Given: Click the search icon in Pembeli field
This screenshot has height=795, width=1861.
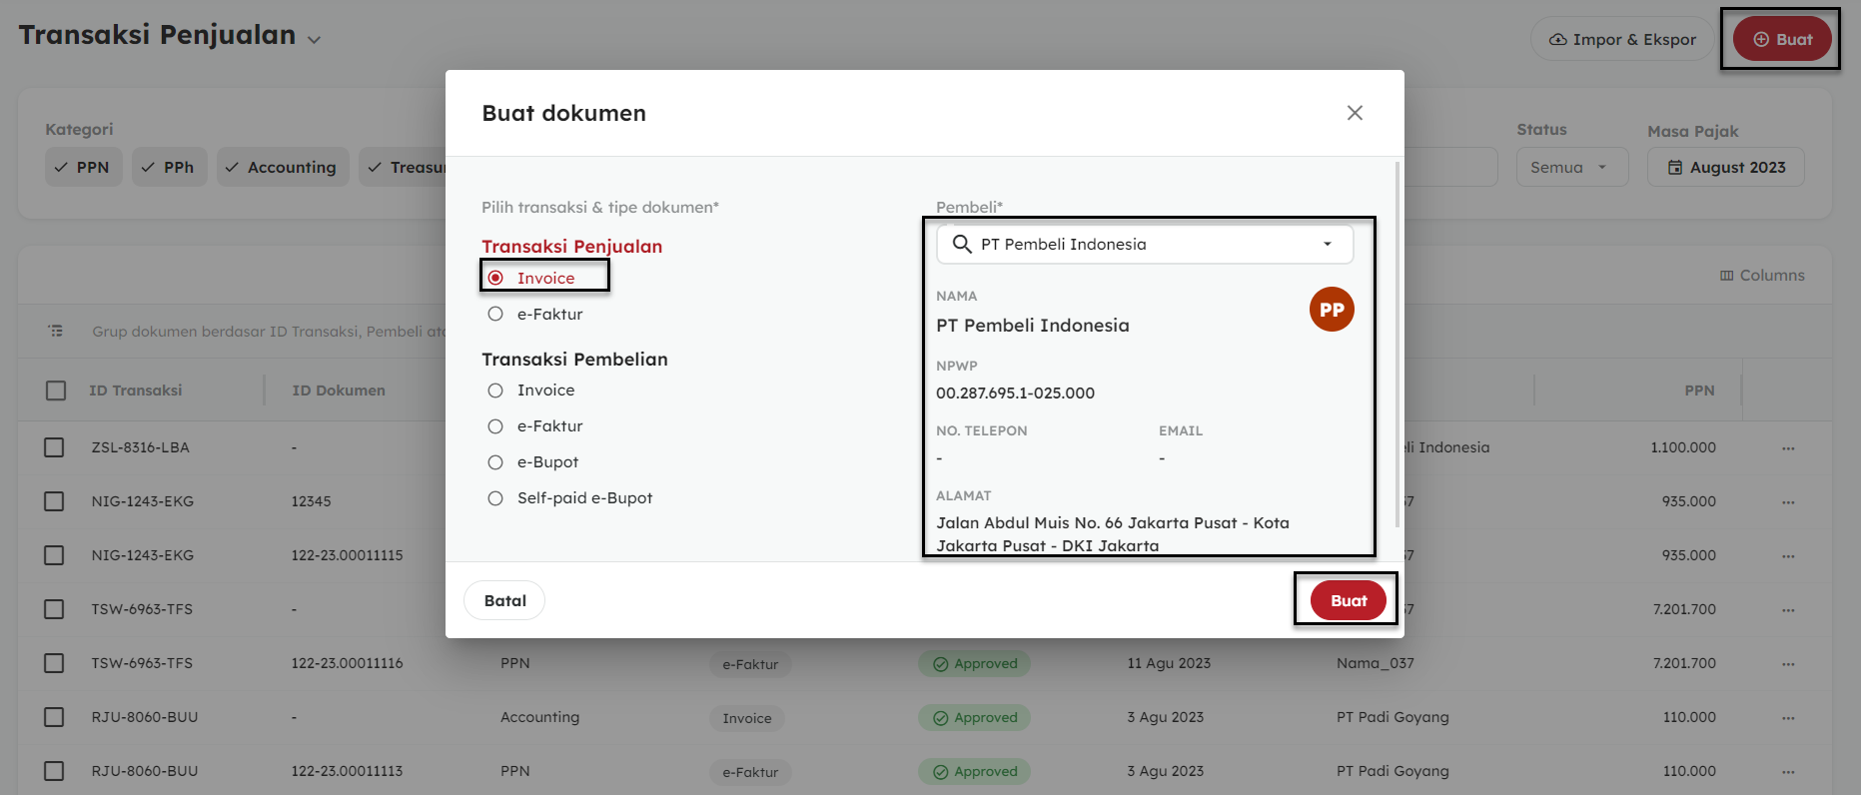Looking at the screenshot, I should click(962, 245).
